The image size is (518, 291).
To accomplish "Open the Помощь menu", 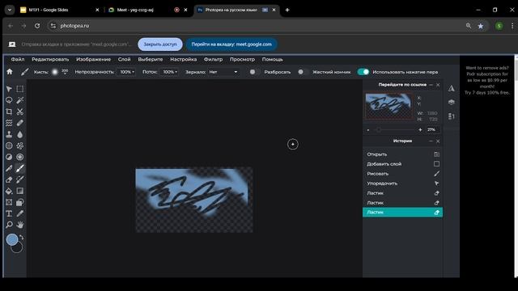I will pyautogui.click(x=272, y=59).
